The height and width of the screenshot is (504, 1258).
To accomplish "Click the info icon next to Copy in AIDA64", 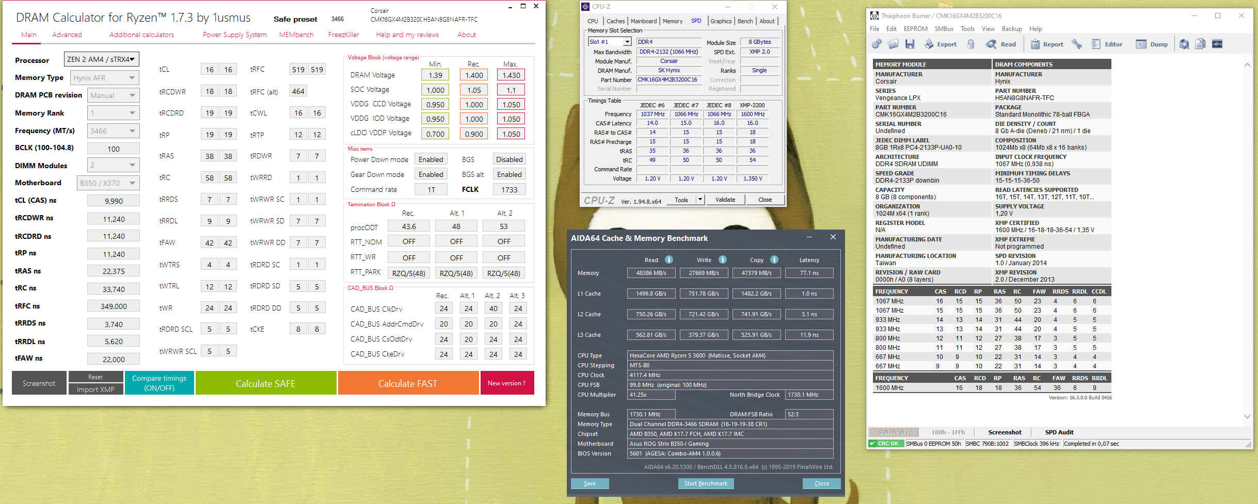I will pos(774,259).
